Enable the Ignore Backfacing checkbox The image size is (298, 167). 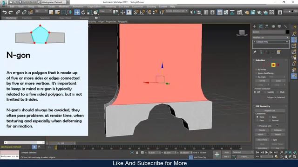click(256, 73)
